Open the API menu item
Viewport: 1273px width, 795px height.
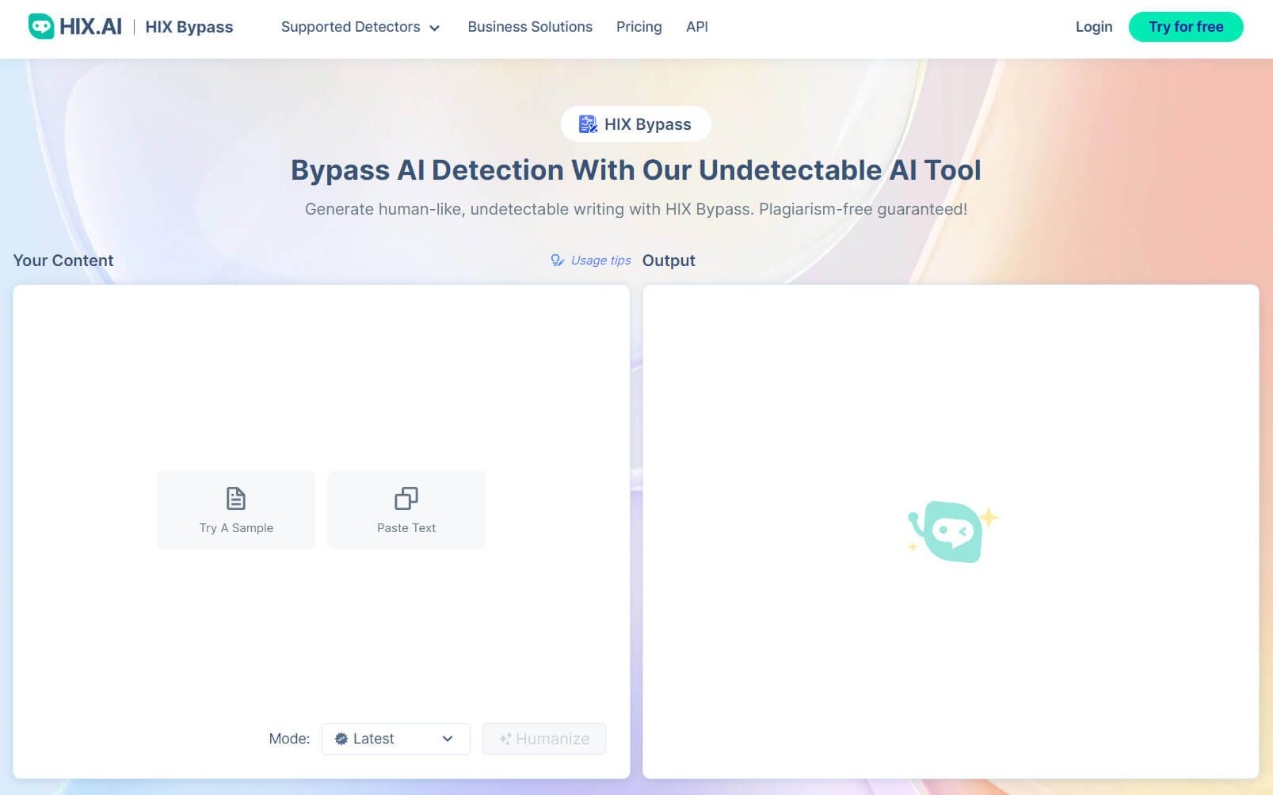697,27
